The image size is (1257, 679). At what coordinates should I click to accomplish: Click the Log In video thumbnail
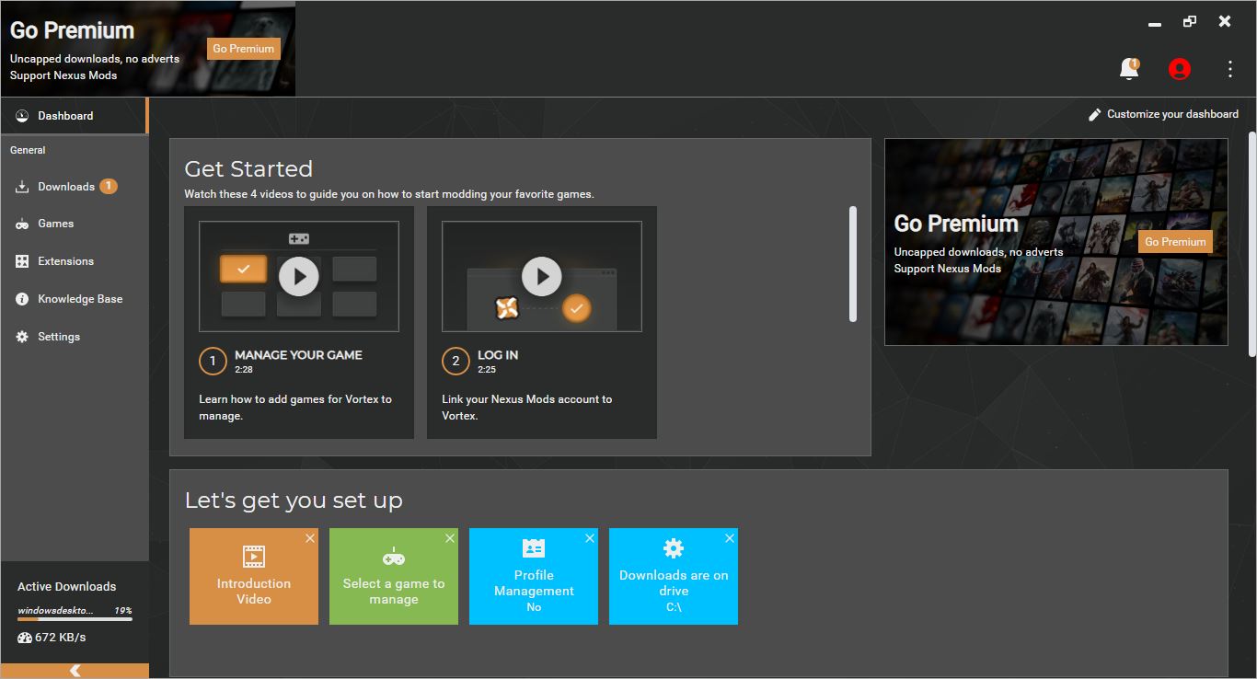542,276
